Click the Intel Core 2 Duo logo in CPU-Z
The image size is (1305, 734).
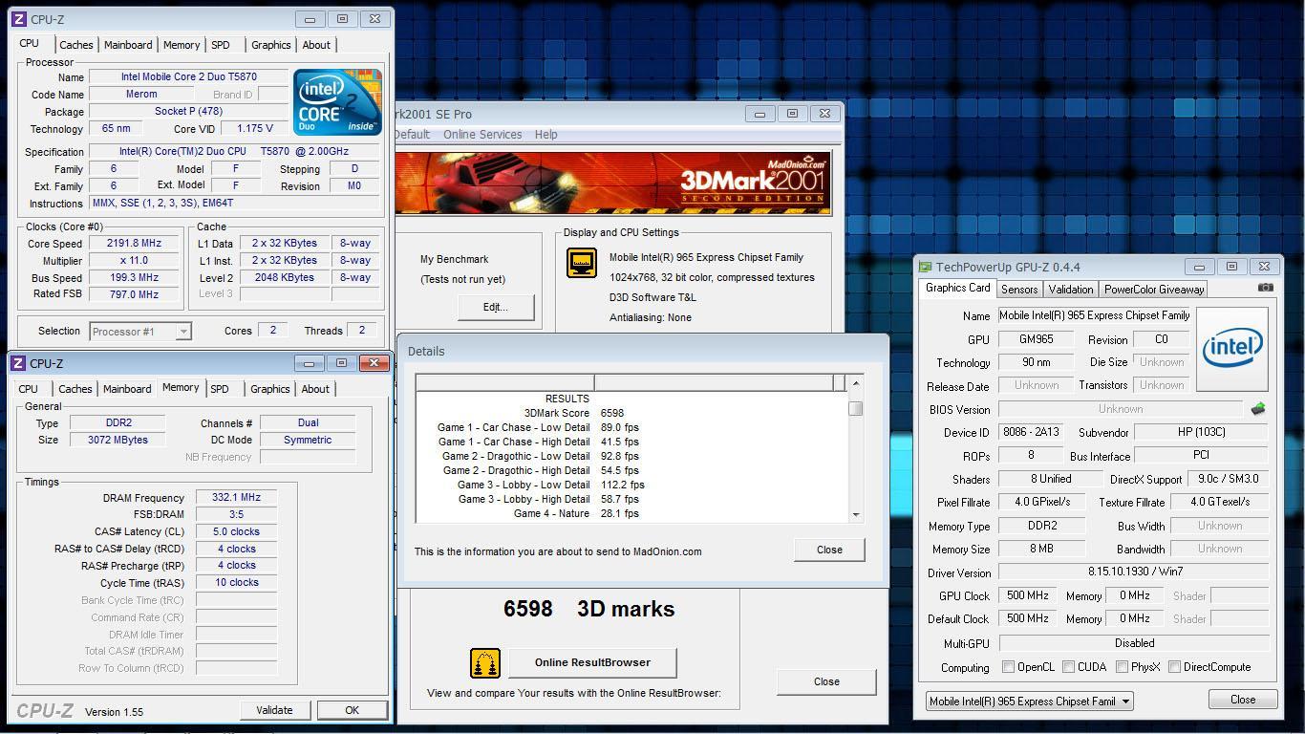pyautogui.click(x=337, y=100)
